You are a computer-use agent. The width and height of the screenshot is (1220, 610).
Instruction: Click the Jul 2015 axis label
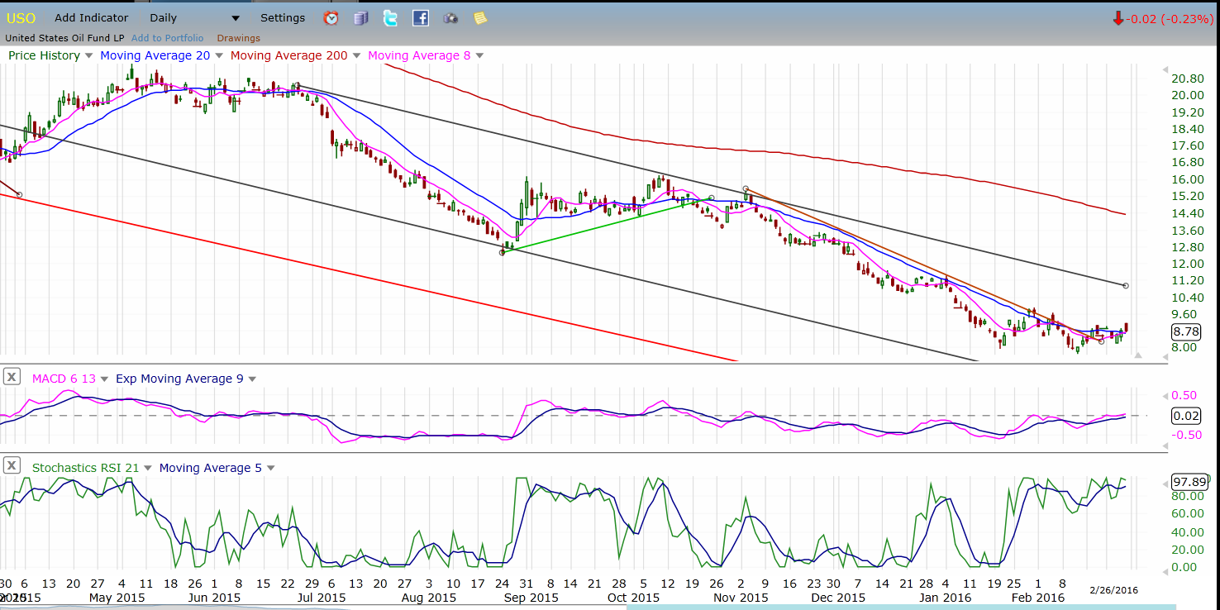322,597
